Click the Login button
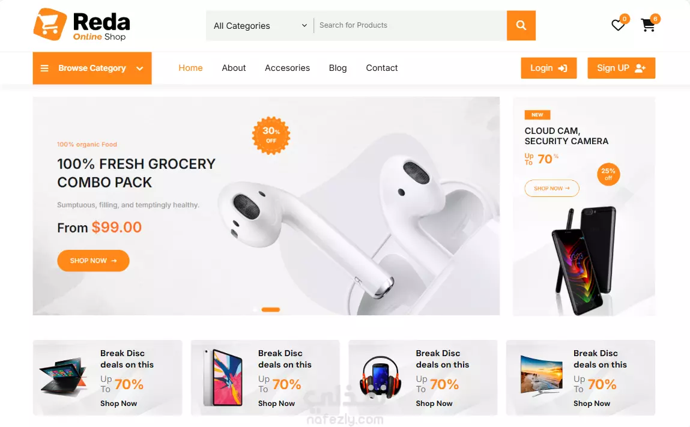The image size is (690, 427). click(x=549, y=68)
